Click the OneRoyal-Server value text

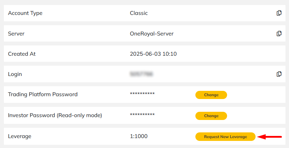[x=152, y=34]
